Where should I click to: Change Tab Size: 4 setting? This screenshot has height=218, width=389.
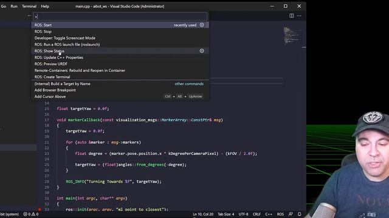tap(225, 214)
